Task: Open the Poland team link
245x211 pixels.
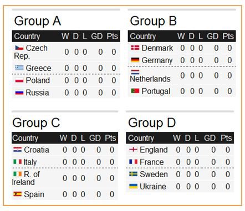Action: [38, 80]
